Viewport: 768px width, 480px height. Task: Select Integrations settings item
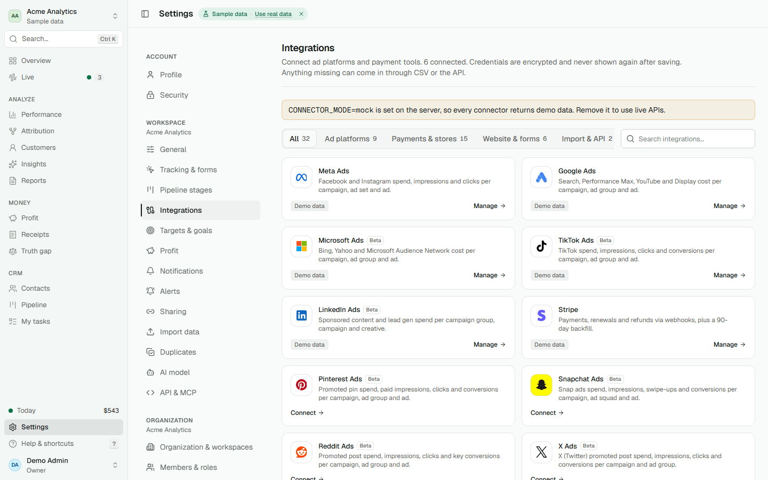click(x=201, y=210)
